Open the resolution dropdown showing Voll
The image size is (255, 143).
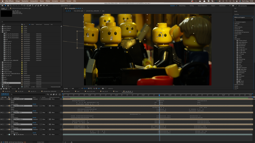[76, 89]
